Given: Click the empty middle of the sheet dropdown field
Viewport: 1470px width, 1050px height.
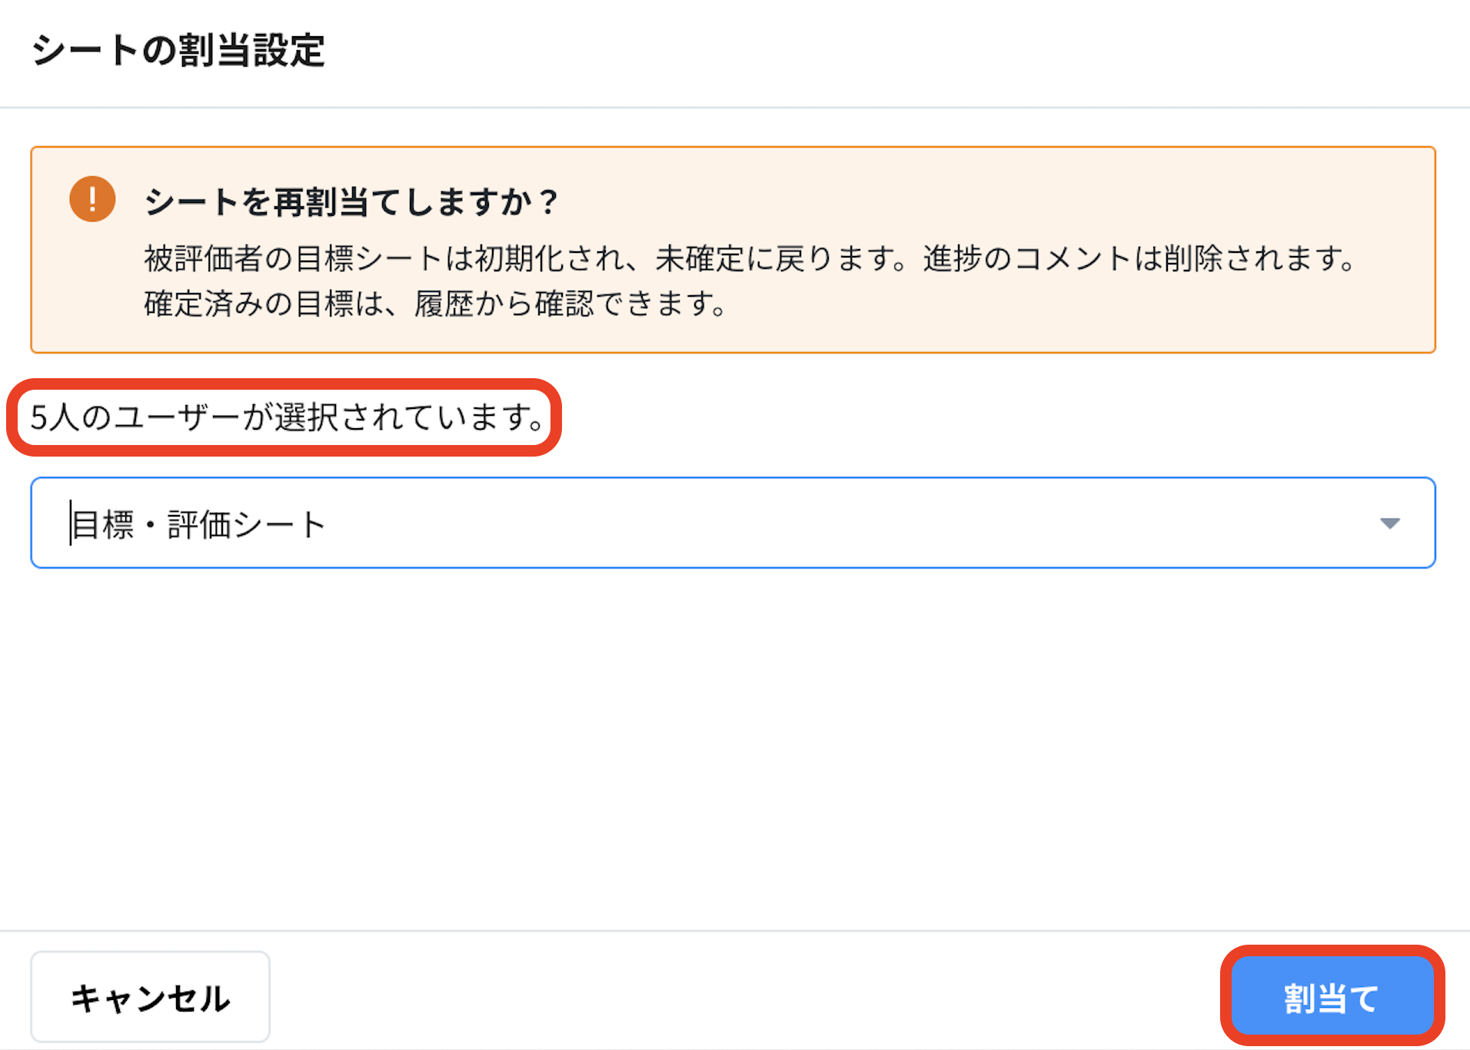Looking at the screenshot, I should coord(769,523).
